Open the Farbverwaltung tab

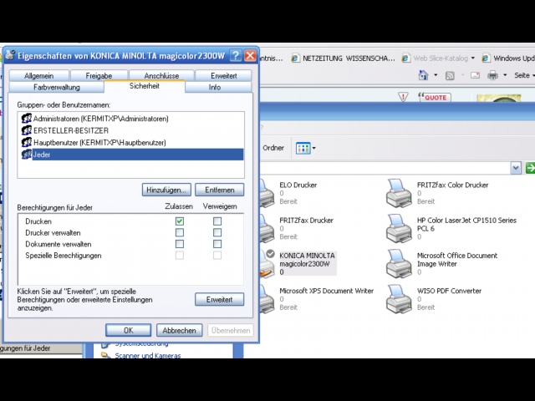click(57, 87)
